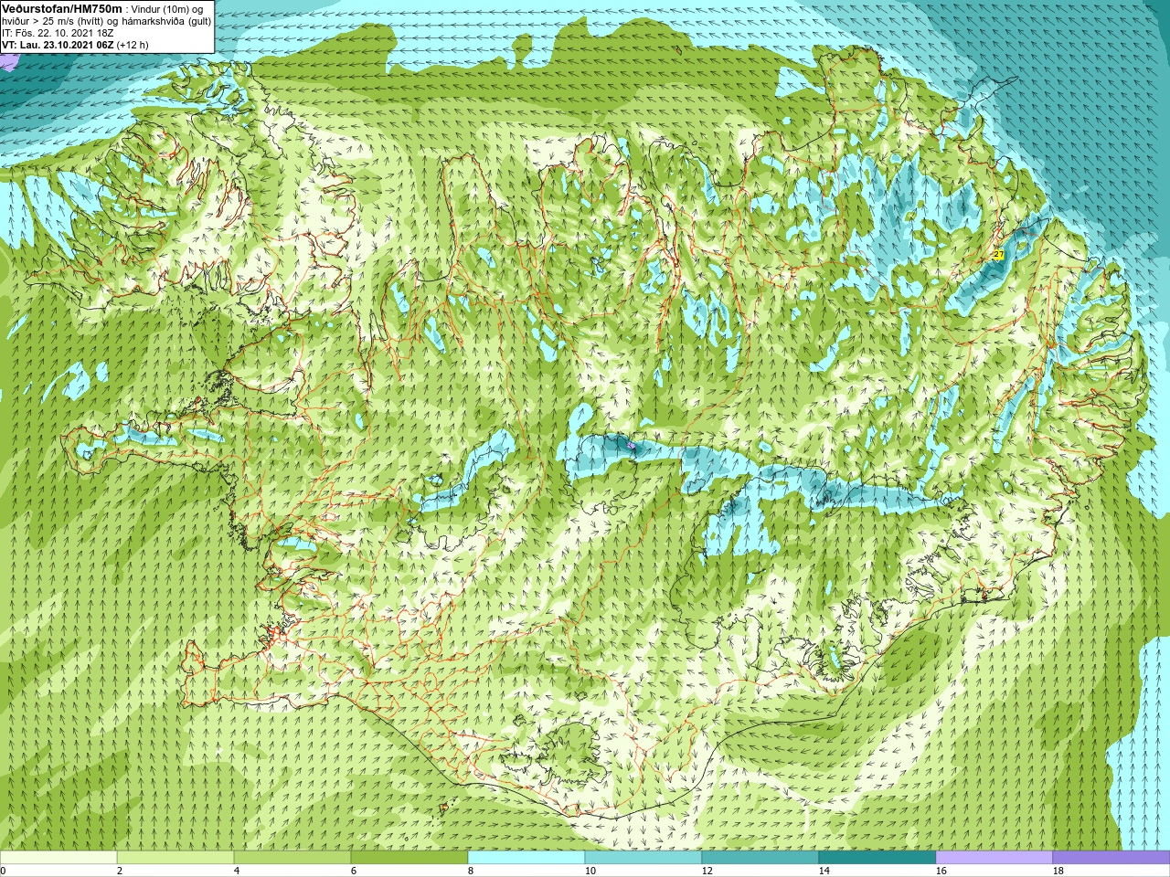Select the 12–14 m/s teal legend swatch

(x=760, y=858)
